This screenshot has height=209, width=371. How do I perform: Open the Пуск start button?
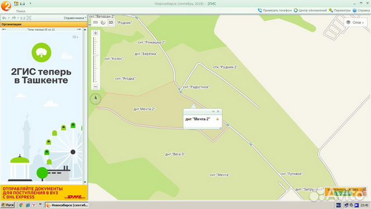point(8,205)
